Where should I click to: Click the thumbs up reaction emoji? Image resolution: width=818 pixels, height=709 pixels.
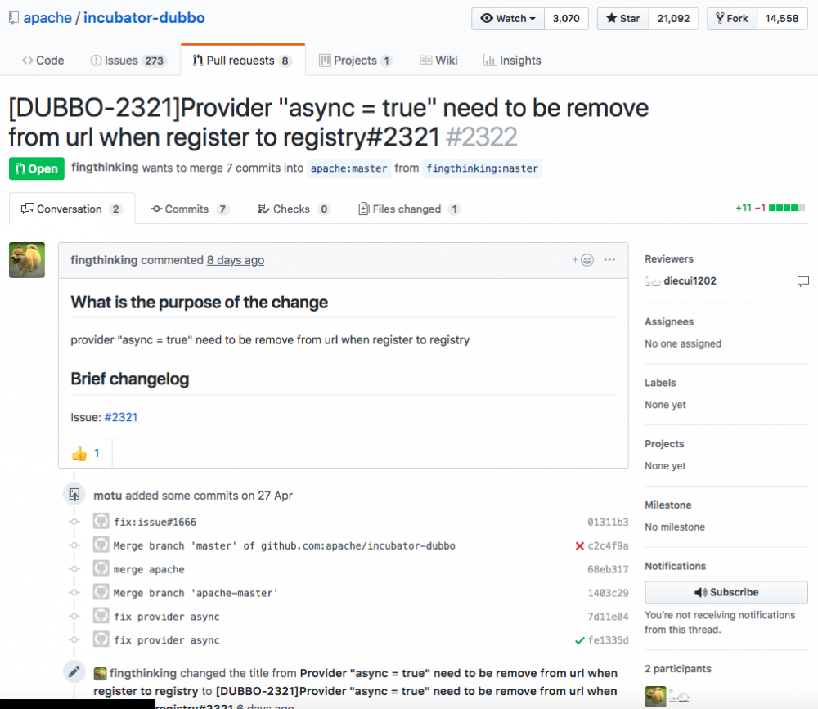[79, 453]
